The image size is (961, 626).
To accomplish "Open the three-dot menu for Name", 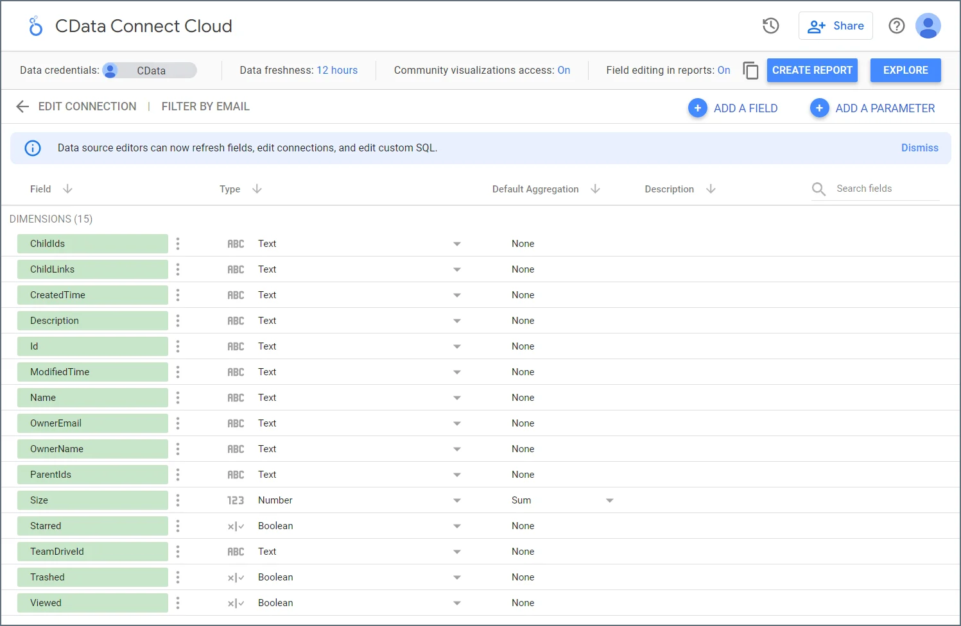I will (x=178, y=398).
